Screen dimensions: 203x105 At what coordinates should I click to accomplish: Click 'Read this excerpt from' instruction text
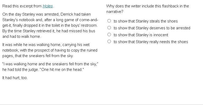[22, 6]
